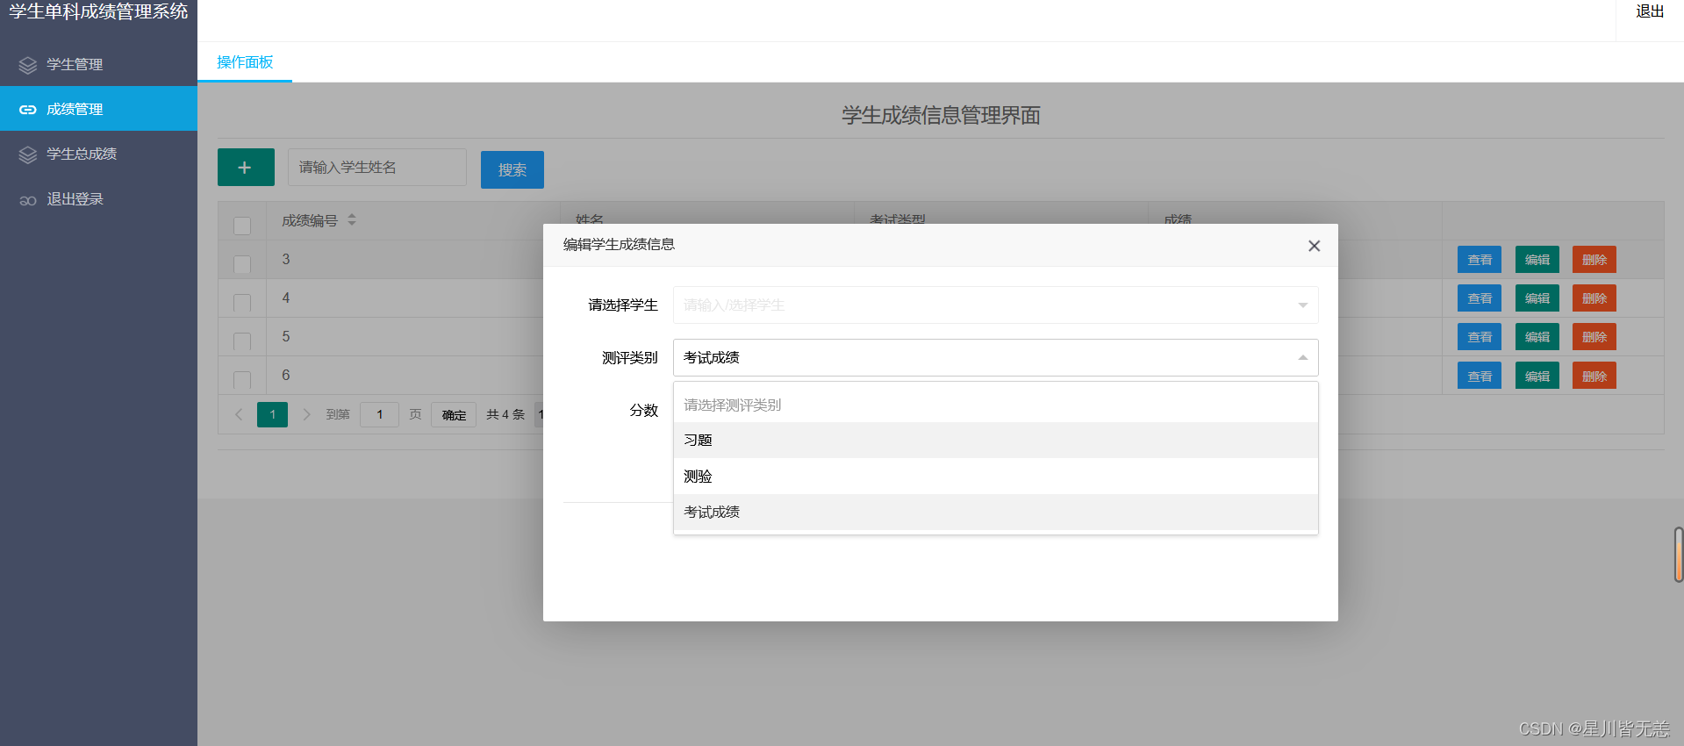Check the checkbox for row 5

coord(242,341)
